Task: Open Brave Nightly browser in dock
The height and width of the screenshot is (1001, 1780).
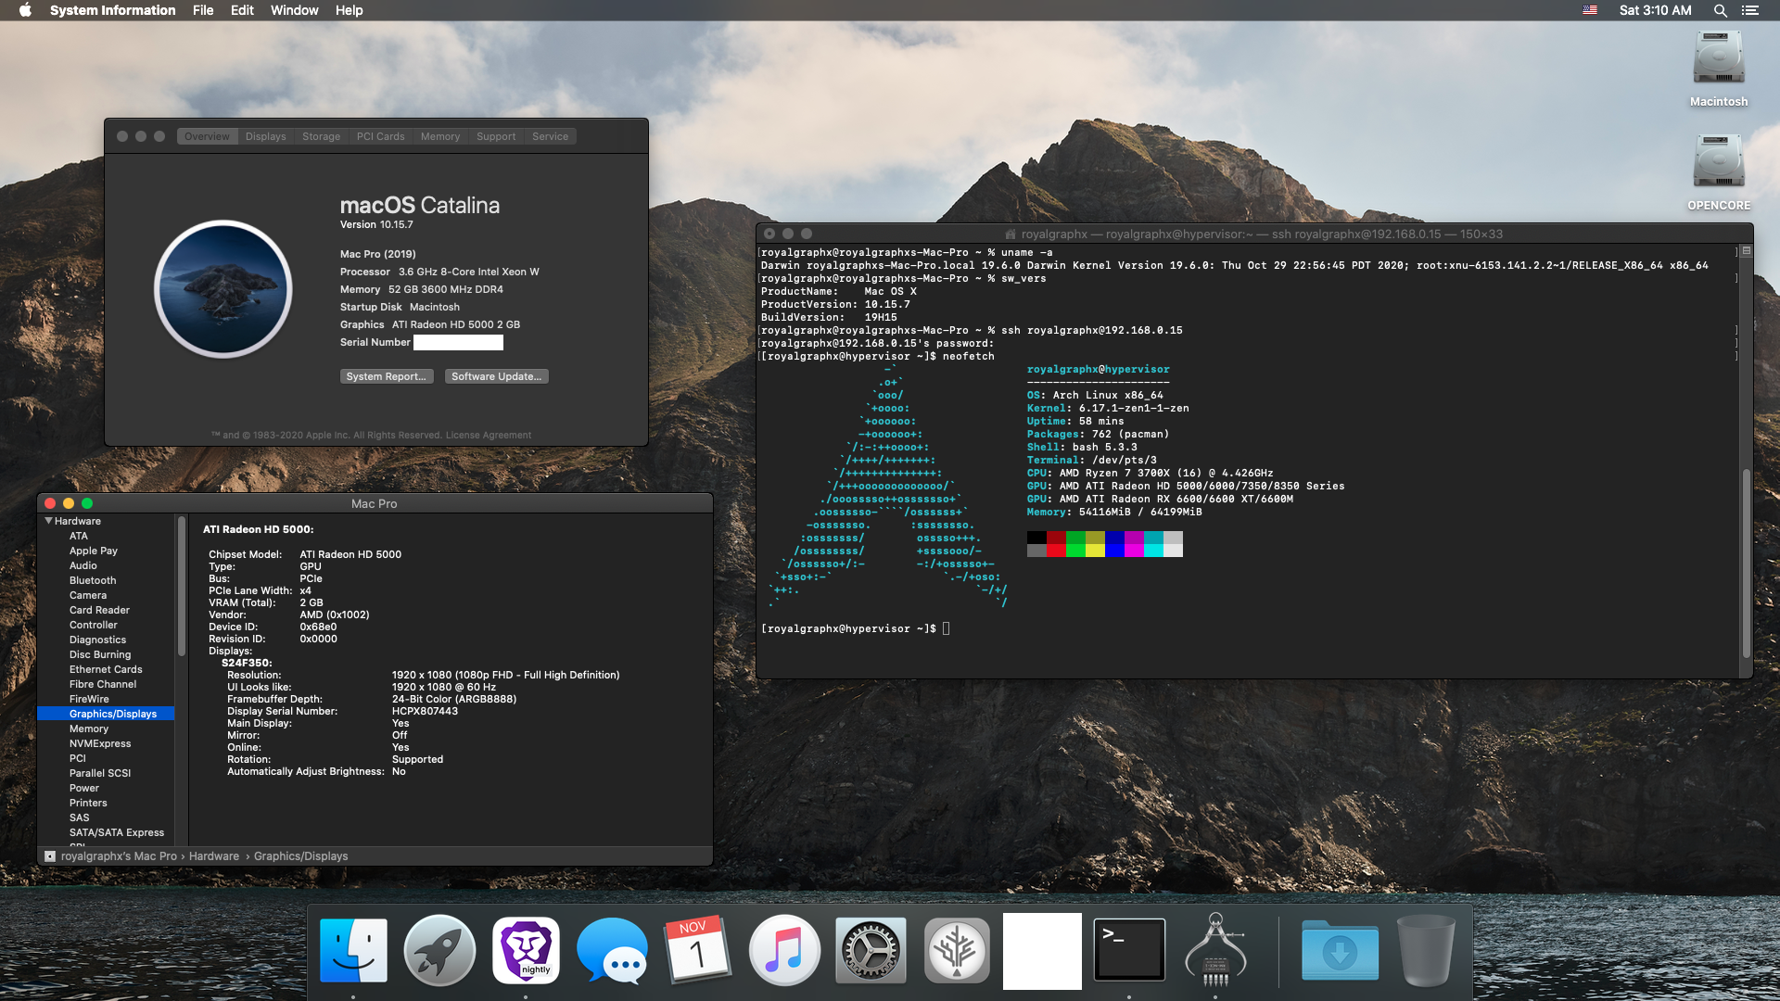Action: (526, 951)
